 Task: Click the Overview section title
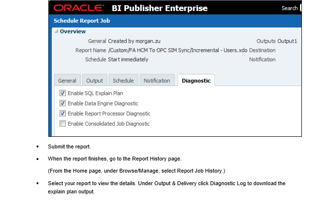pyautogui.click(x=73, y=31)
